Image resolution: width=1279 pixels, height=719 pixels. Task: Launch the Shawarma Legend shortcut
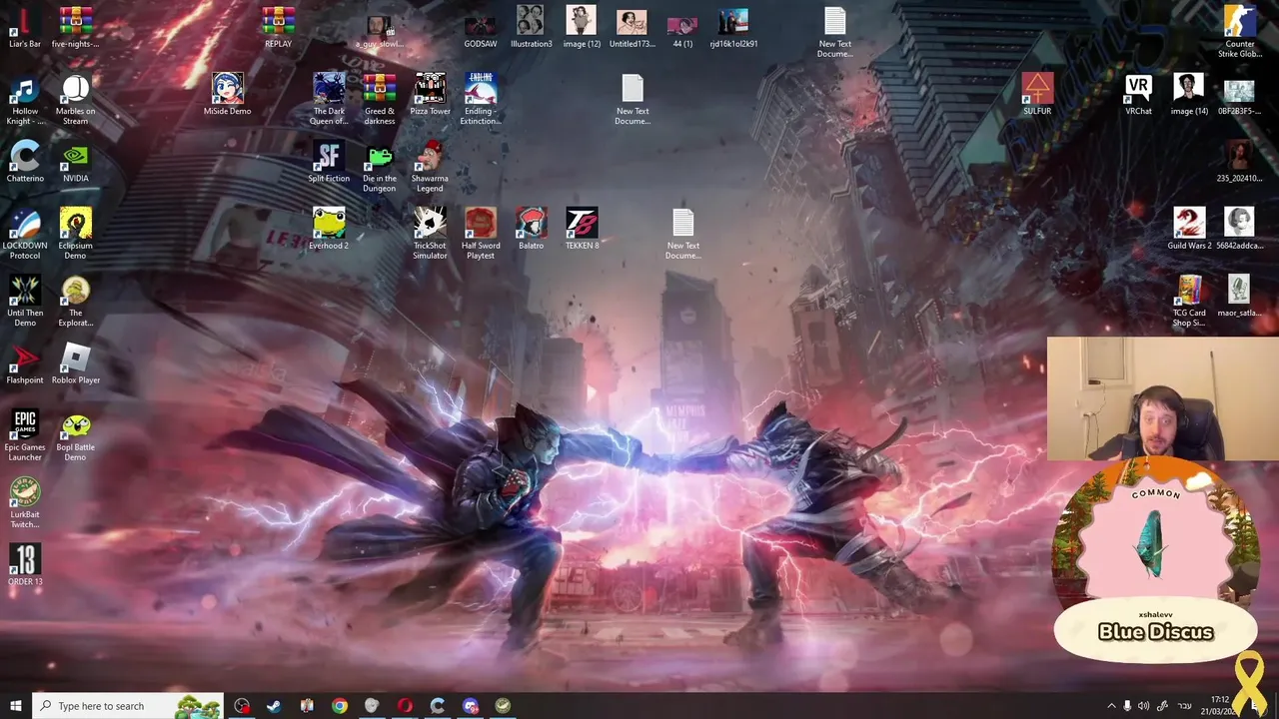tap(430, 167)
